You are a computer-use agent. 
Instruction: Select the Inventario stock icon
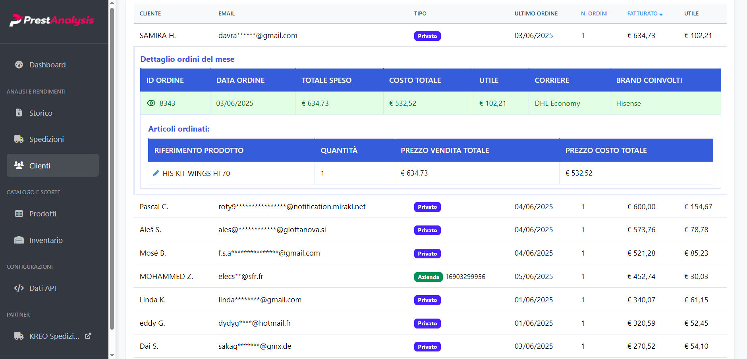19,240
